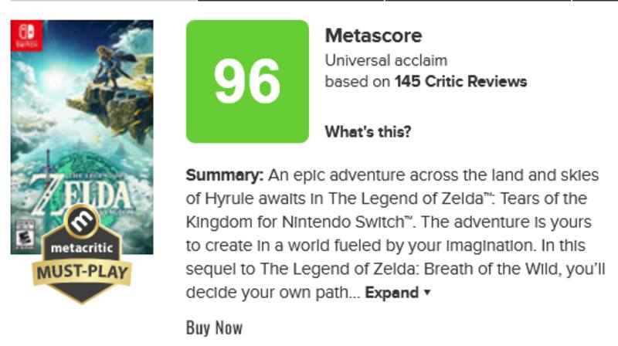The height and width of the screenshot is (346, 618).
Task: Click the Metacritic 'm' logo badge
Action: (x=82, y=224)
